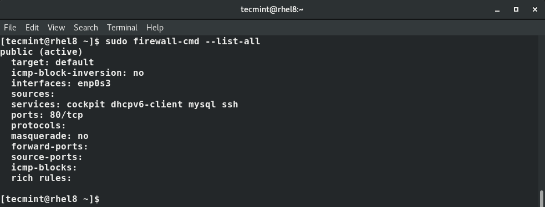Open the Edit menu
This screenshot has height=207, width=545.
32,27
